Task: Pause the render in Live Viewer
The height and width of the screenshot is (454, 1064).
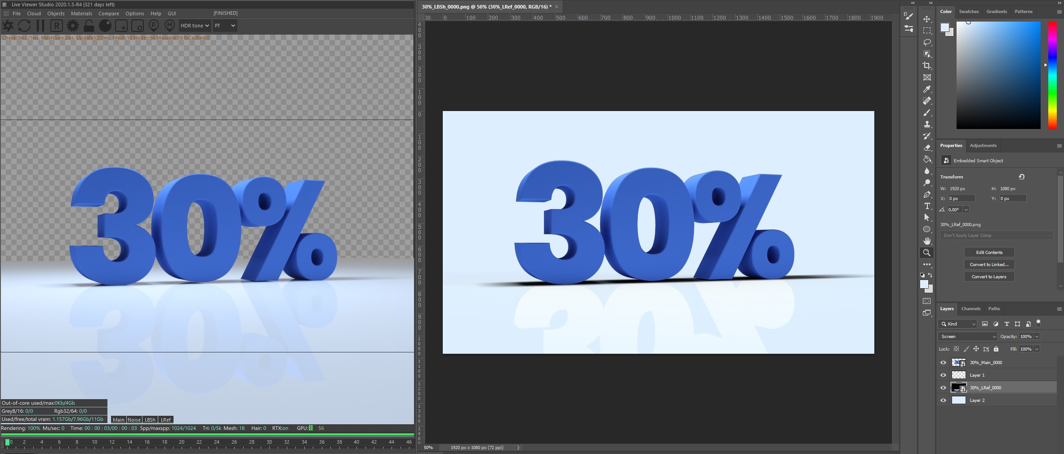Action: (x=40, y=26)
